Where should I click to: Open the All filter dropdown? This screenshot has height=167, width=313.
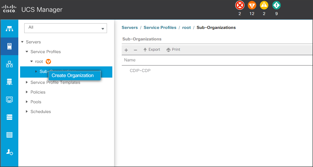(66, 28)
